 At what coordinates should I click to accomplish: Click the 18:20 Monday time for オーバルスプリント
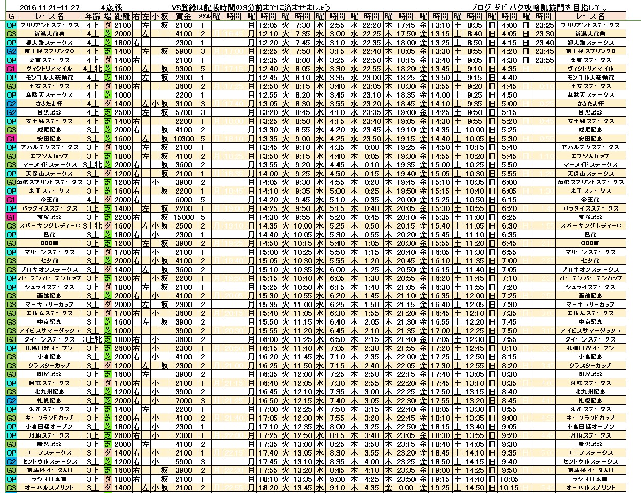268,488
